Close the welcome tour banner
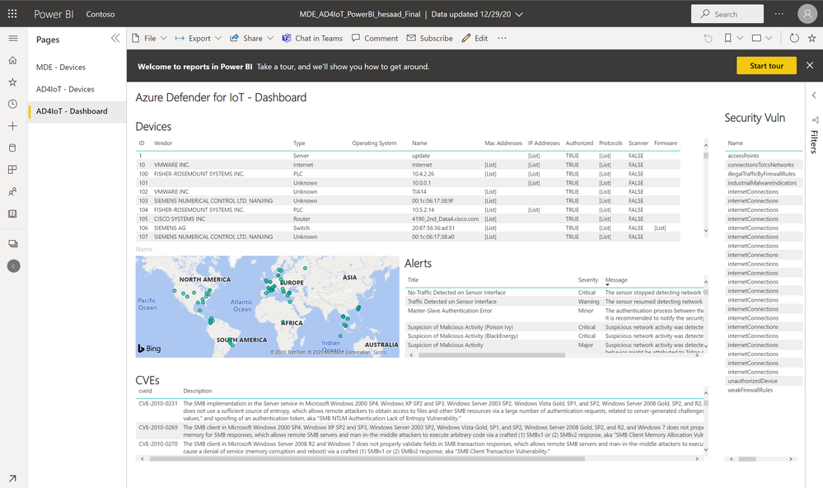The height and width of the screenshot is (488, 823). pos(810,65)
